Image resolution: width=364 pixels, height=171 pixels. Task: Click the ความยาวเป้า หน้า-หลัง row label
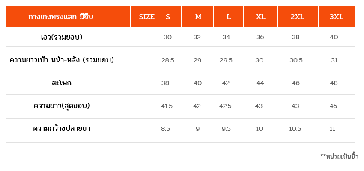(62, 60)
